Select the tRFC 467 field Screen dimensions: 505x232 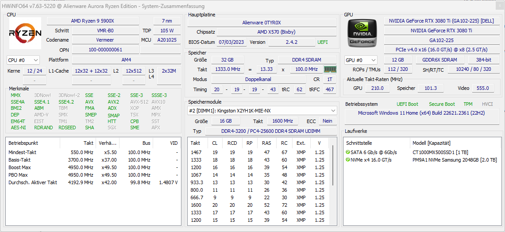click(x=330, y=89)
